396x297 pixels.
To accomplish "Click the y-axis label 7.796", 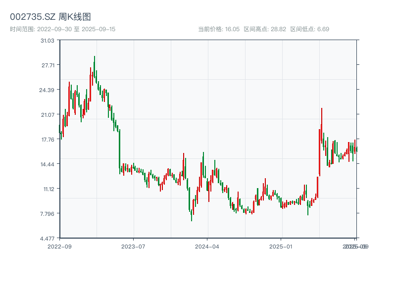I will [x=47, y=214].
